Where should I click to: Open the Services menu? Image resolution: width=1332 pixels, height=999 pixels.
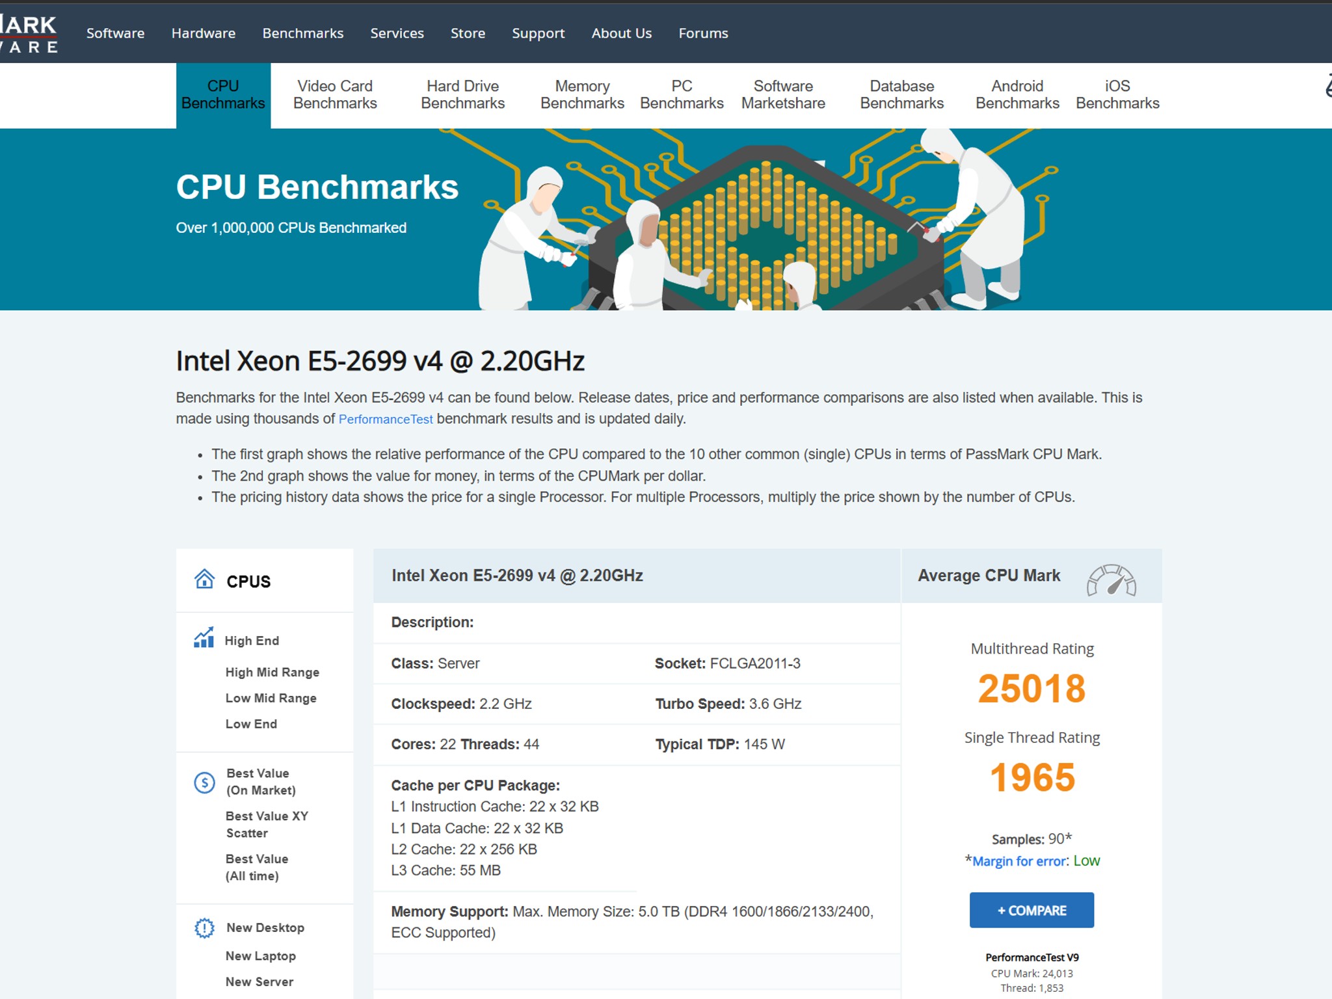[397, 33]
